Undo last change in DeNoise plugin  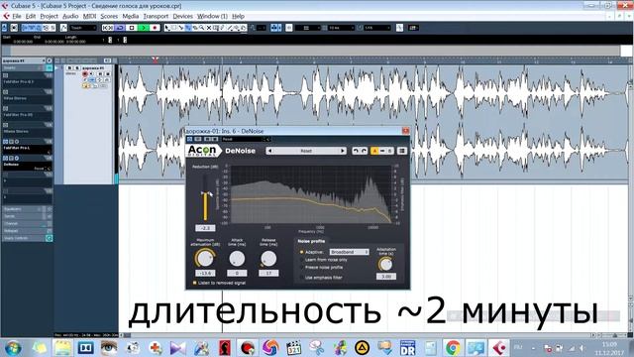coord(356,151)
